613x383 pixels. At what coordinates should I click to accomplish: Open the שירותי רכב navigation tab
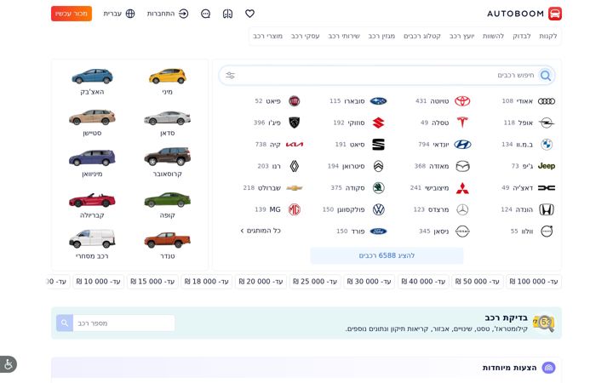click(344, 36)
